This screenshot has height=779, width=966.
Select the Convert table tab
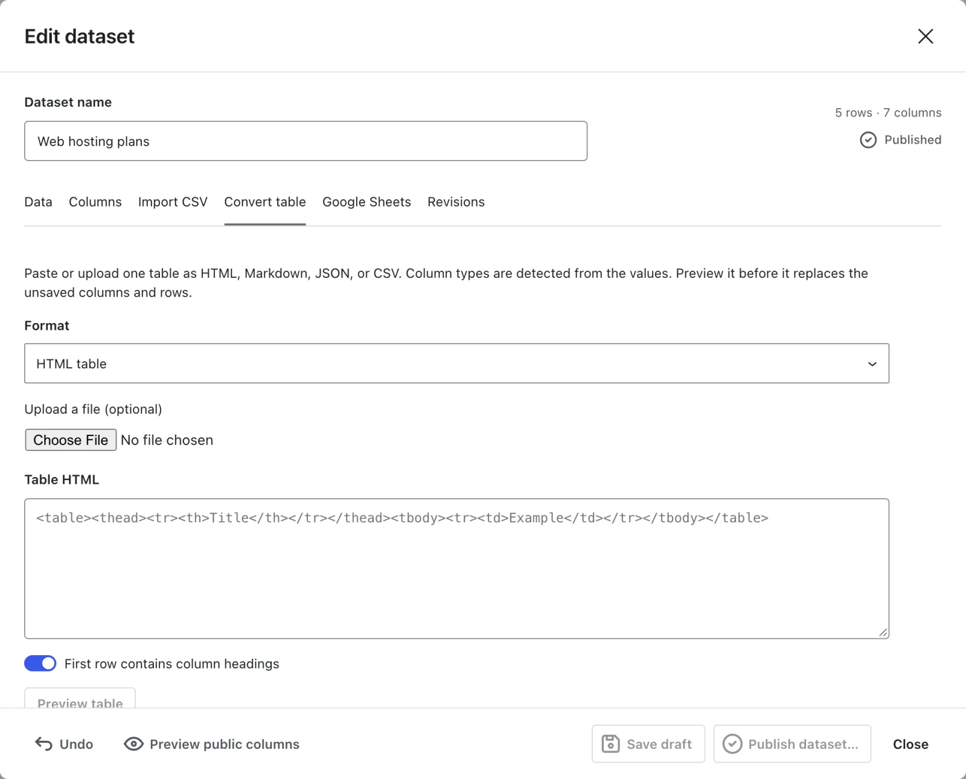pyautogui.click(x=265, y=202)
